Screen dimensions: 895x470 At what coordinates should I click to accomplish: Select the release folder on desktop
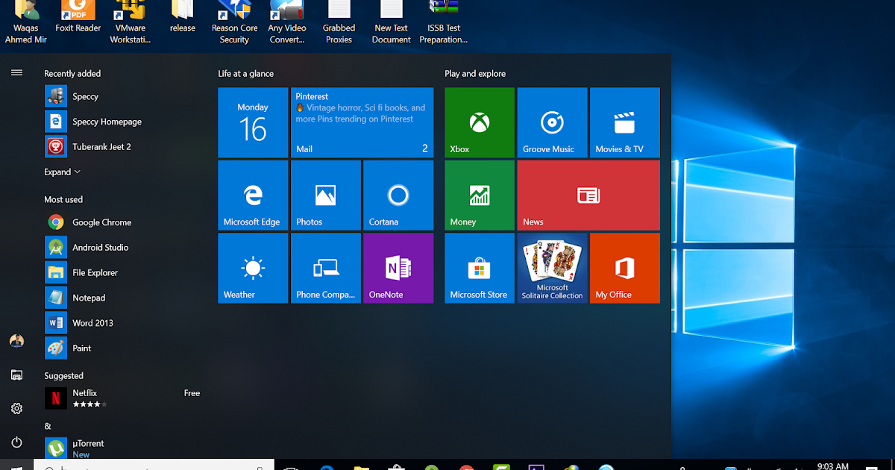(x=183, y=18)
